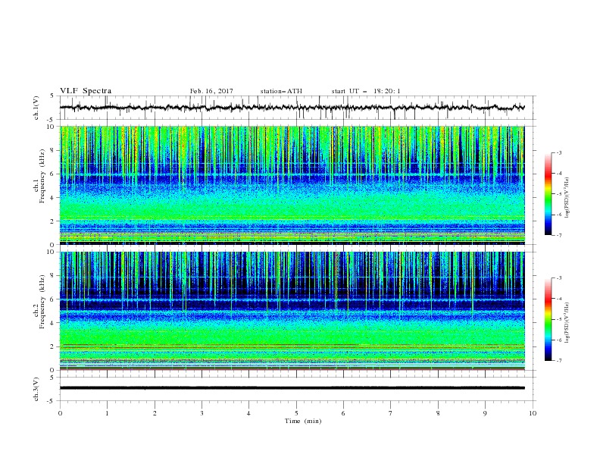Select the date text "Feb. 16, 2017"
The height and width of the screenshot is (464, 600).
pyautogui.click(x=211, y=91)
